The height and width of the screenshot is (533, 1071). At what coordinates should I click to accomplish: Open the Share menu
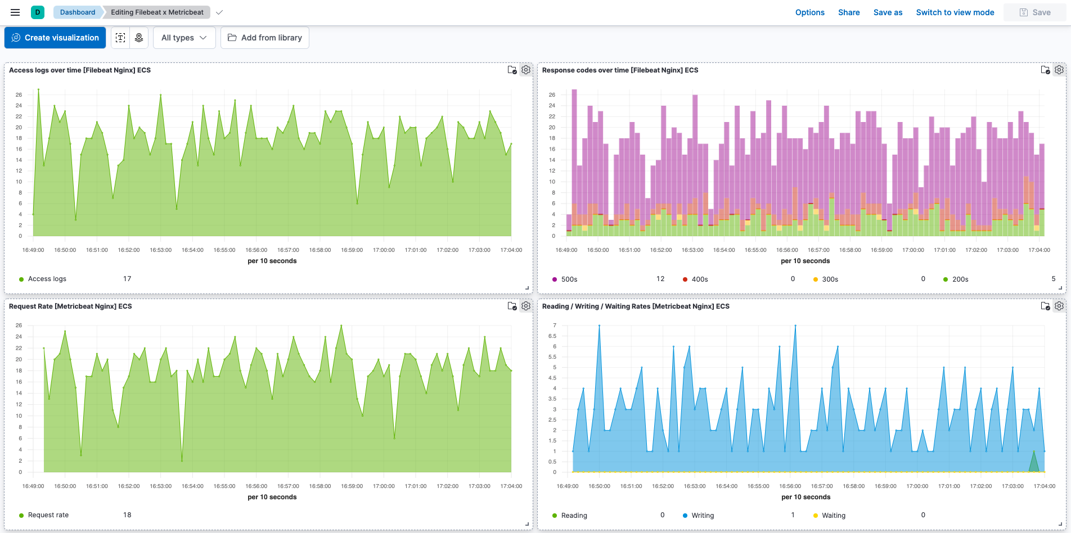[x=848, y=12]
